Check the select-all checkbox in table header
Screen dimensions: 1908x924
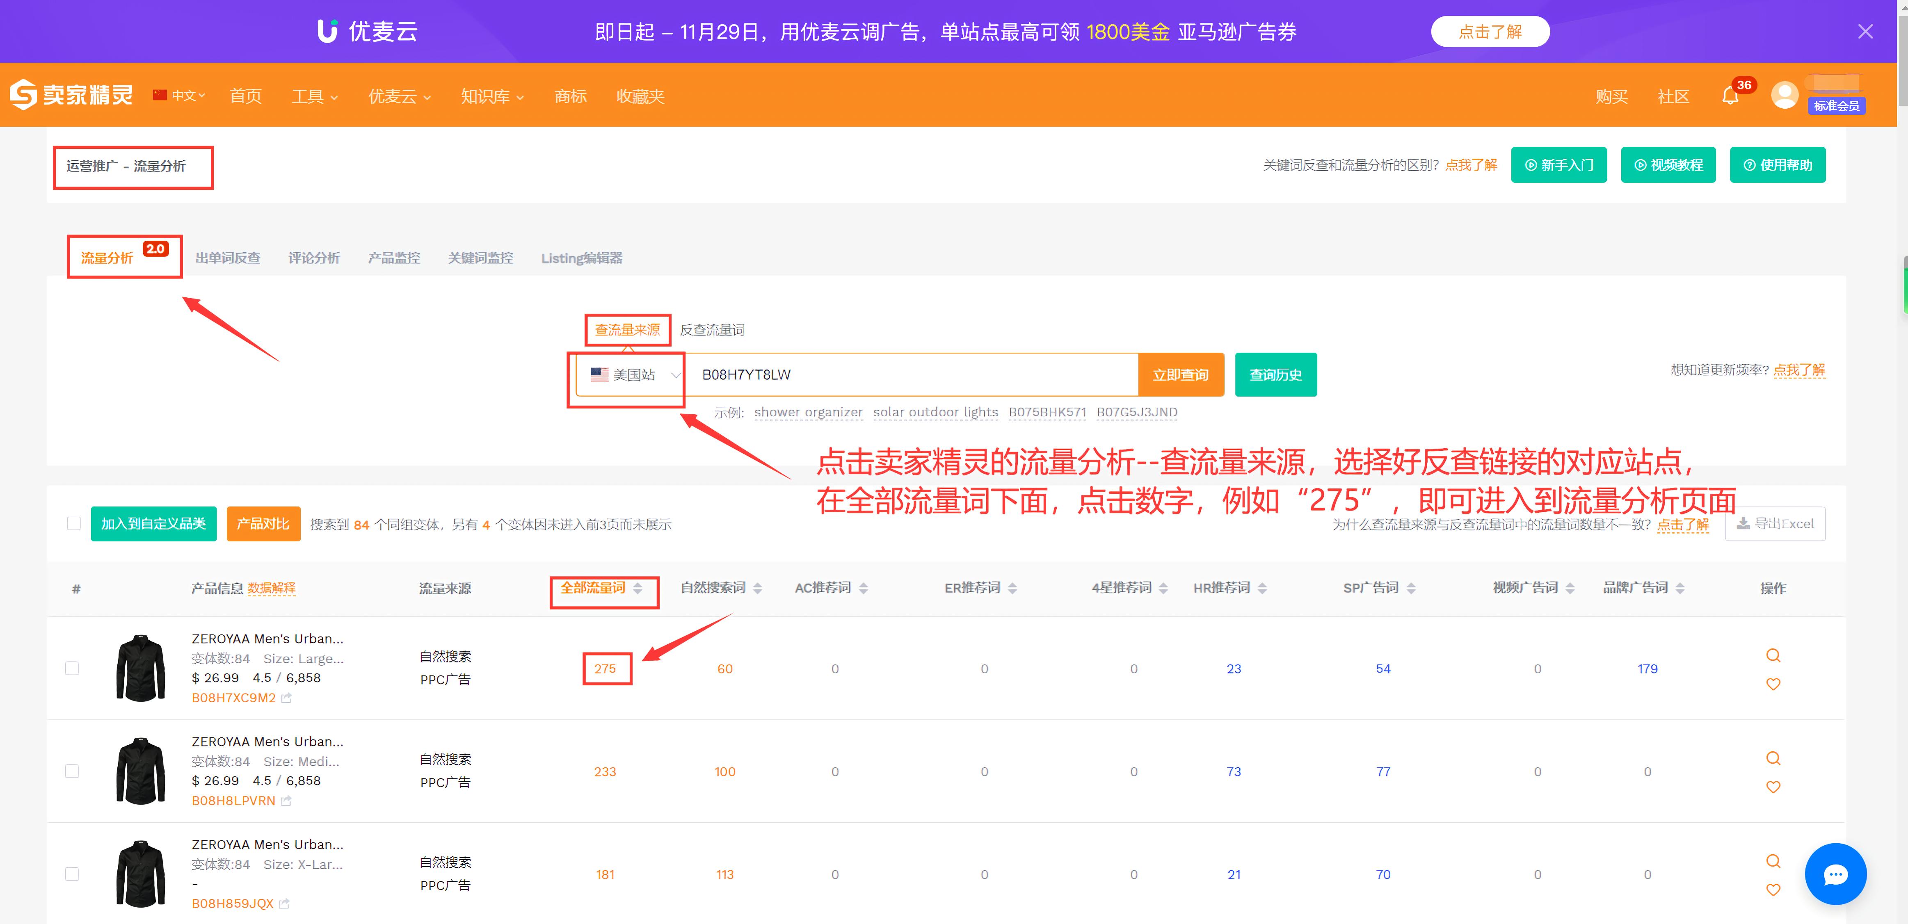pos(73,523)
